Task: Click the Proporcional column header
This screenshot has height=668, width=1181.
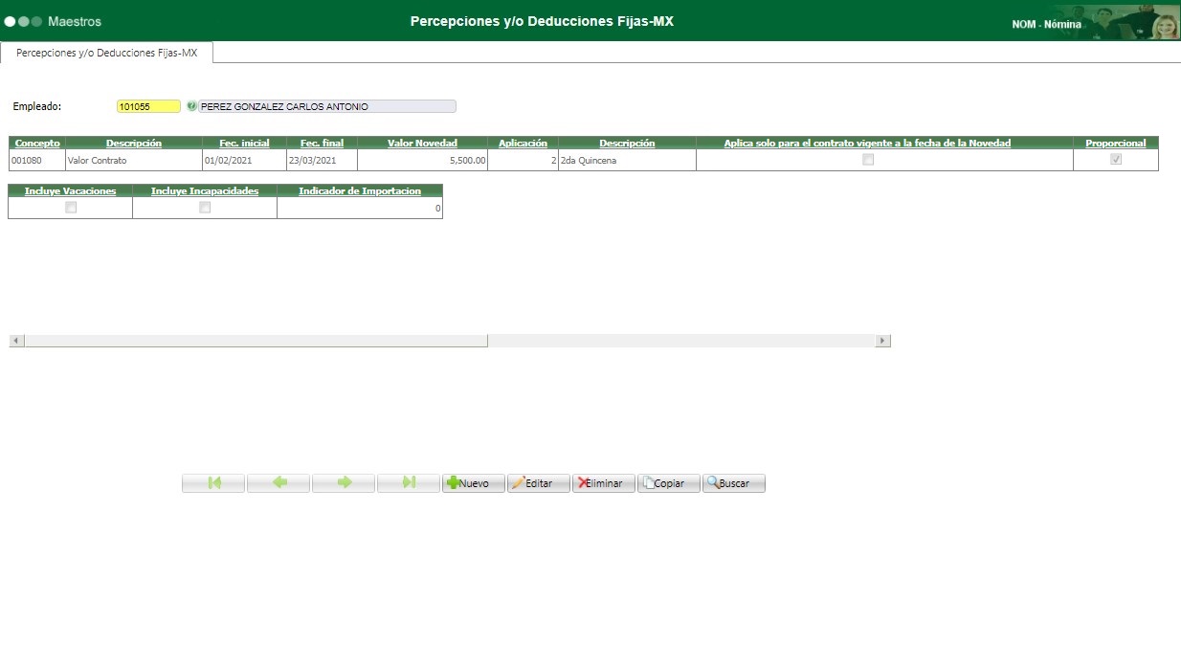Action: pos(1115,143)
